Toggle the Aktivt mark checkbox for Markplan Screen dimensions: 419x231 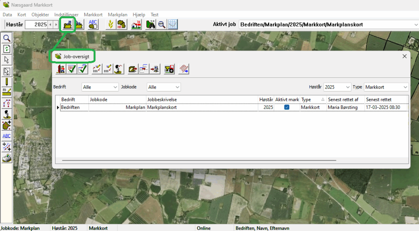tap(287, 107)
